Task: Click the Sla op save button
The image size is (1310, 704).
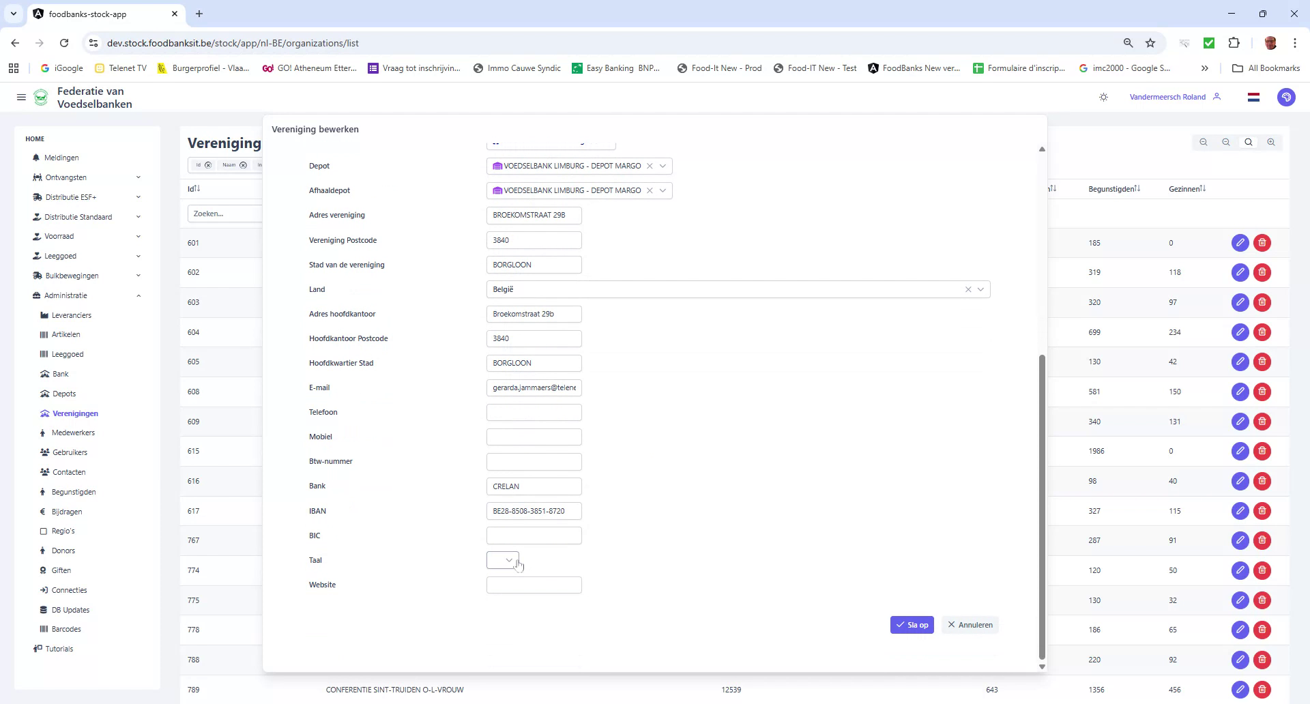Action: 912,624
